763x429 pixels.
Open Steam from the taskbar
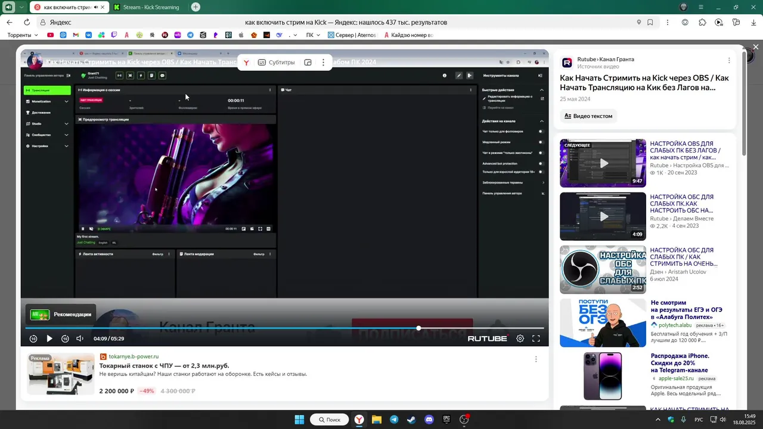click(x=411, y=419)
